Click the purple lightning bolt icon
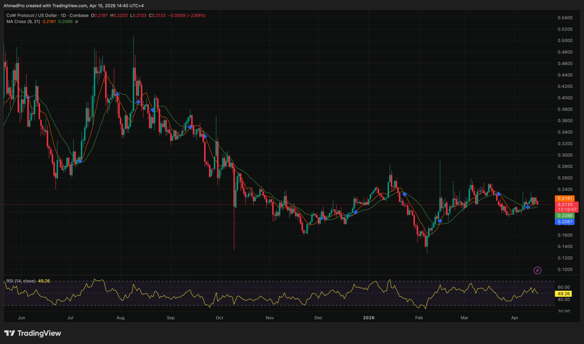584x344 pixels. pos(537,270)
